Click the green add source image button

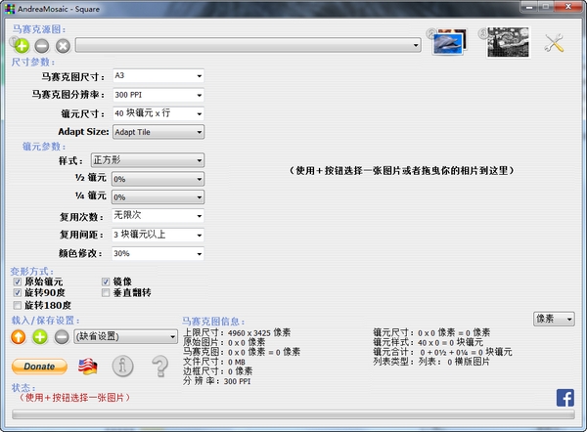point(22,45)
